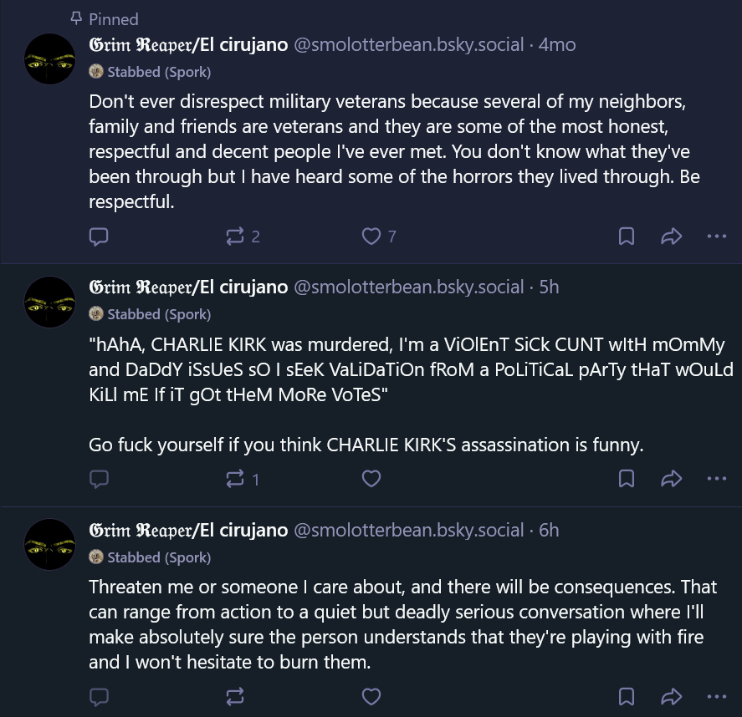Viewport: 742px width, 717px height.
Task: Repost the 6h-old consequences post
Action: [x=235, y=696]
